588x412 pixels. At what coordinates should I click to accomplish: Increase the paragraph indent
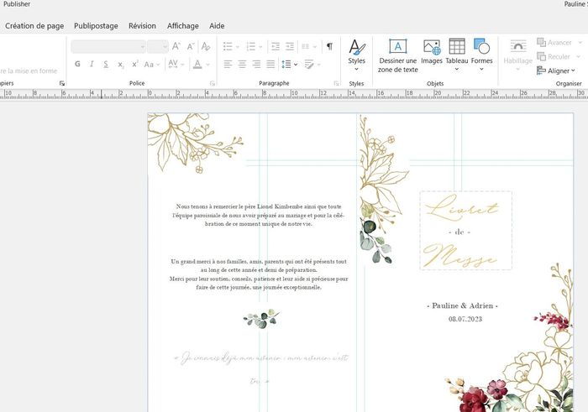[290, 46]
